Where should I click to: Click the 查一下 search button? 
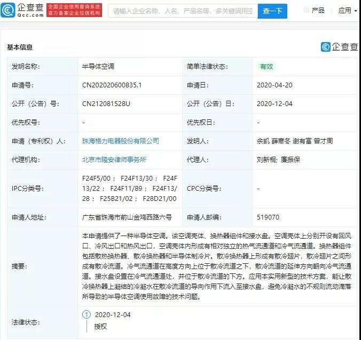pos(272,11)
